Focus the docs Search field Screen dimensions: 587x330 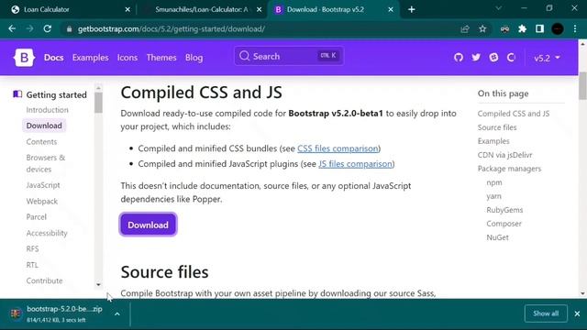(x=289, y=56)
